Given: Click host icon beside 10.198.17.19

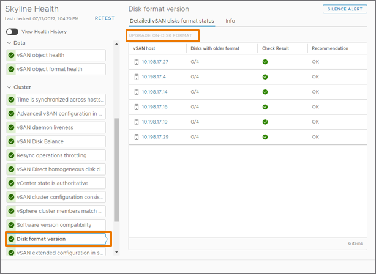Looking at the screenshot, I should point(137,122).
